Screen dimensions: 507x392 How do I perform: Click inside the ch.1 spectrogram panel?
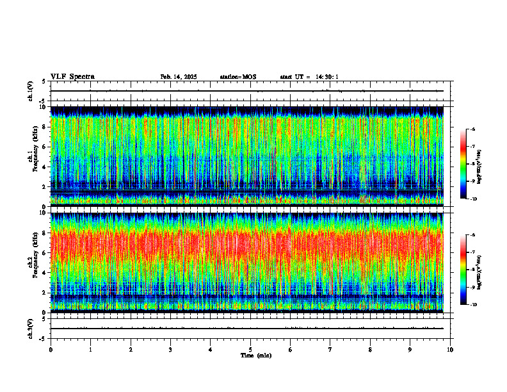(246, 156)
